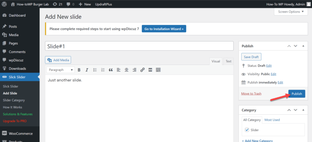Open Slick Slider submenu item

(x=11, y=86)
